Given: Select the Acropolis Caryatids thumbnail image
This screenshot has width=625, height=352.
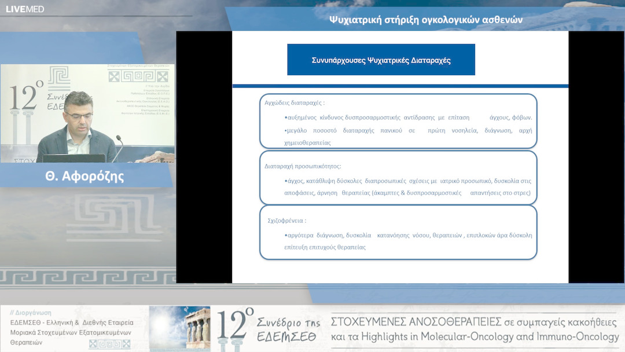Looking at the screenshot, I should click(179, 328).
